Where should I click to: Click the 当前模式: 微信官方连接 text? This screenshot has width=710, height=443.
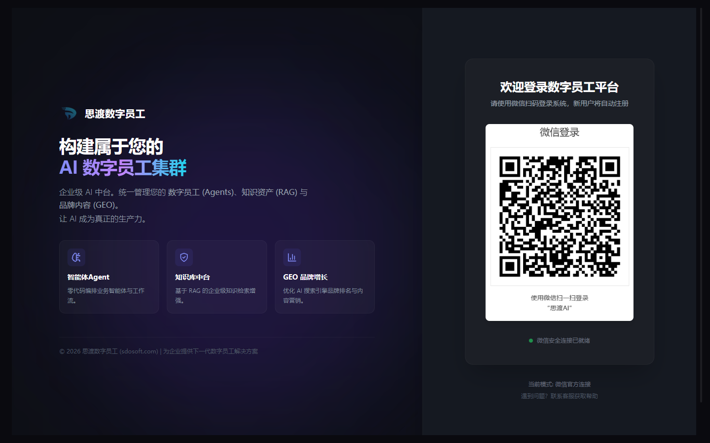[x=560, y=384]
